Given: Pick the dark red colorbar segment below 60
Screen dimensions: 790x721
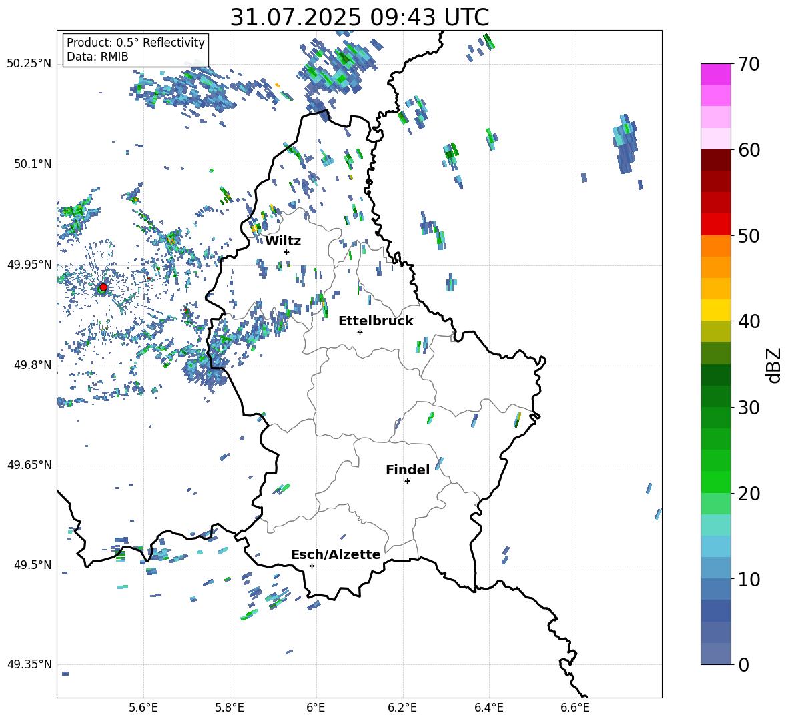Looking at the screenshot, I should 715,161.
